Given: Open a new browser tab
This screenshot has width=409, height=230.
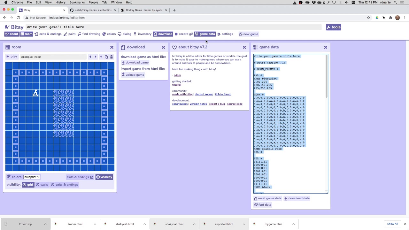Looking at the screenshot, I should [174, 10].
